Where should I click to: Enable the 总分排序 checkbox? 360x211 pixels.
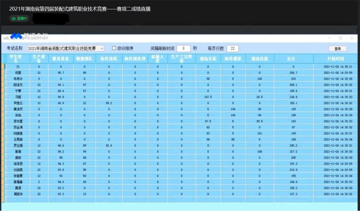tap(114, 48)
